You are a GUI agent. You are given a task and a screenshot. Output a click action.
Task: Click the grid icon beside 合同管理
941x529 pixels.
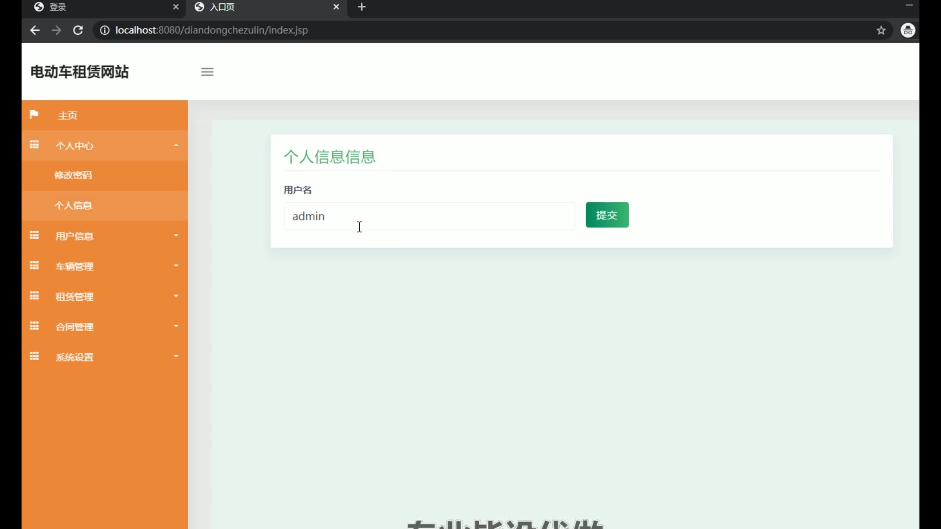tap(34, 326)
